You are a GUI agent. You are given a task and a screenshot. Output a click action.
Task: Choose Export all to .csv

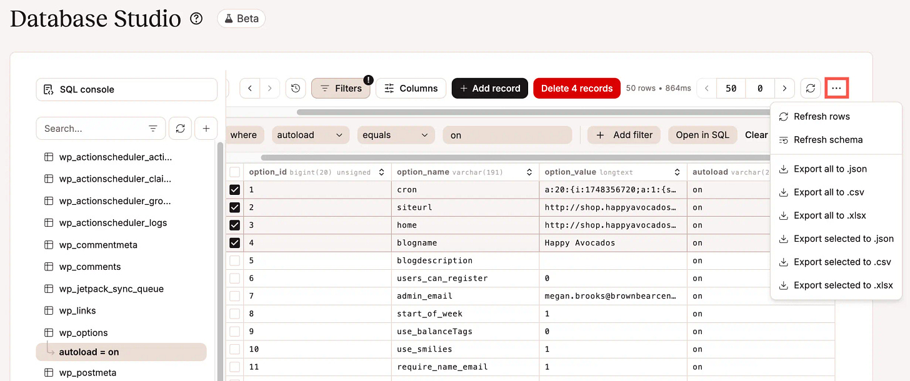tap(836, 192)
